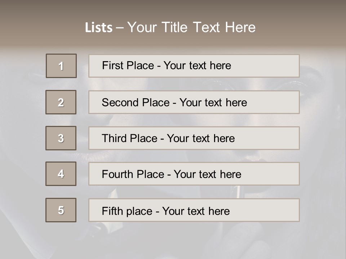Click the 'Second Place' words
Screen dimensions: 346x259
pos(136,103)
